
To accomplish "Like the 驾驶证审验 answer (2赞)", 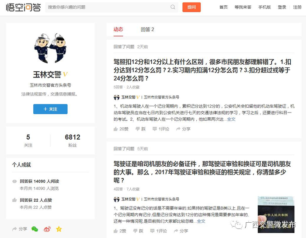I will [120, 231].
